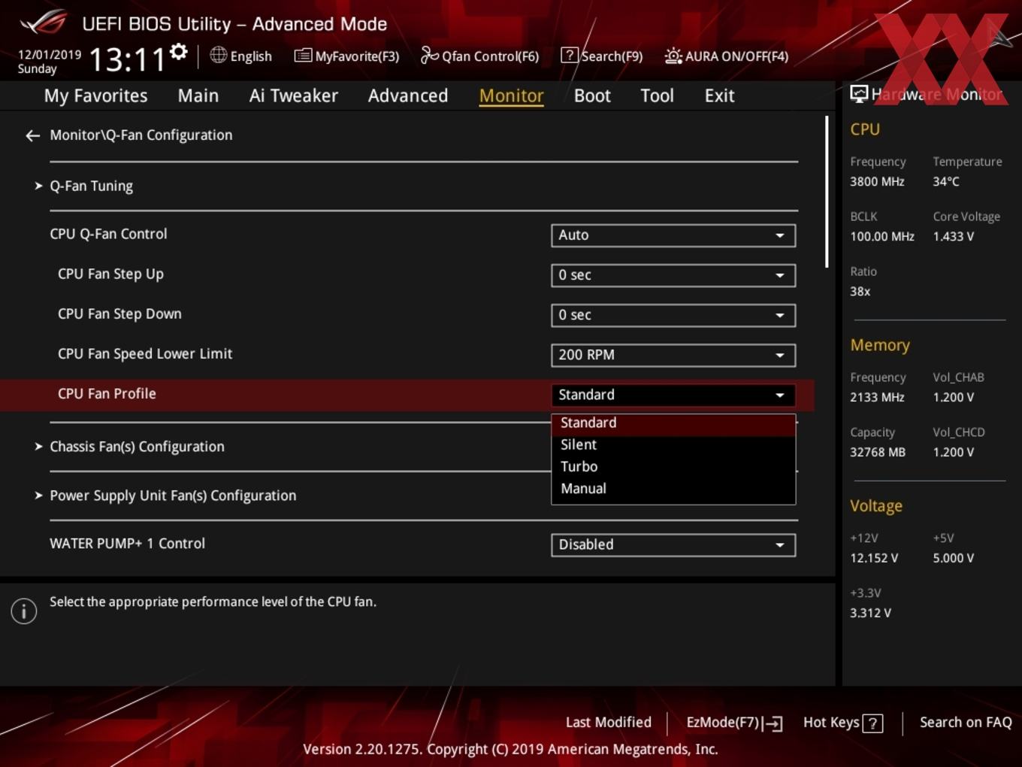Open the CPU Q-Fan Control dropdown
The image size is (1022, 767).
click(673, 235)
